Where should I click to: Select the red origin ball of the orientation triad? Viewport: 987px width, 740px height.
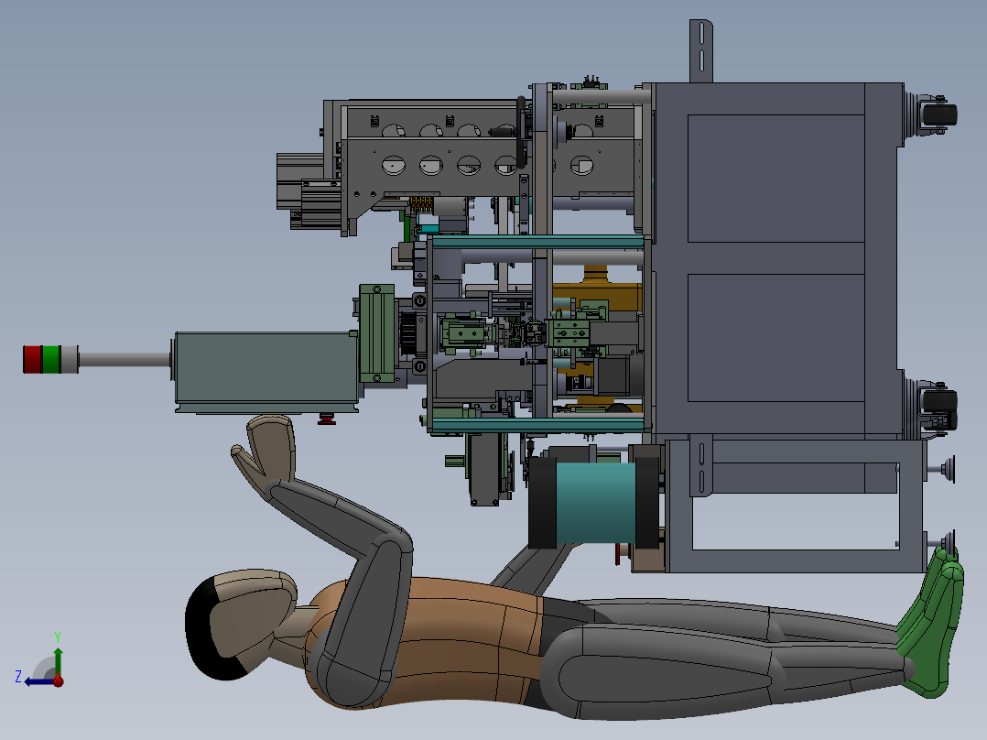pos(58,680)
